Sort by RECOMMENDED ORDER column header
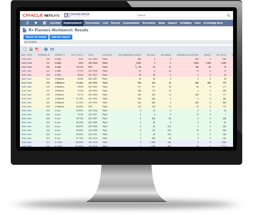 click(x=130, y=55)
